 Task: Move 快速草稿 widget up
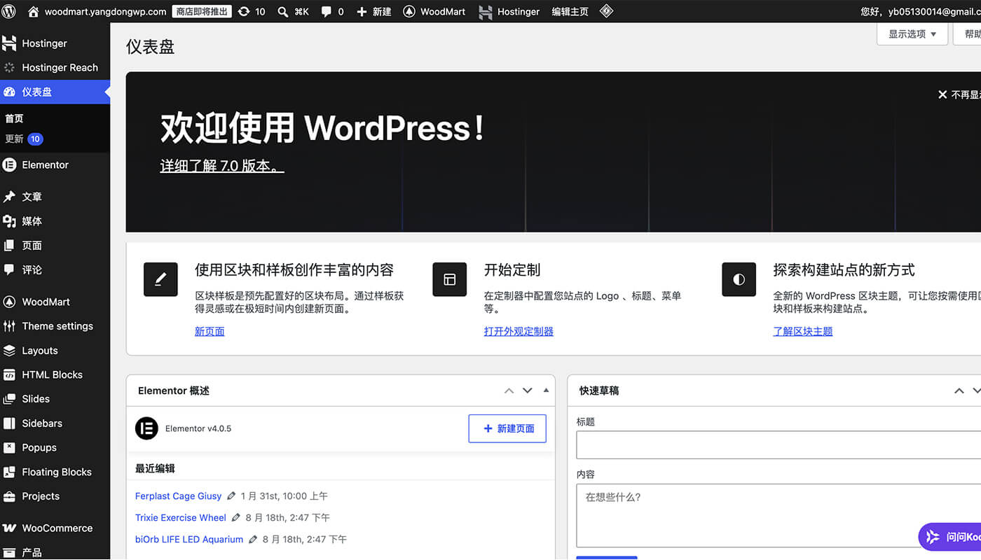click(x=959, y=391)
